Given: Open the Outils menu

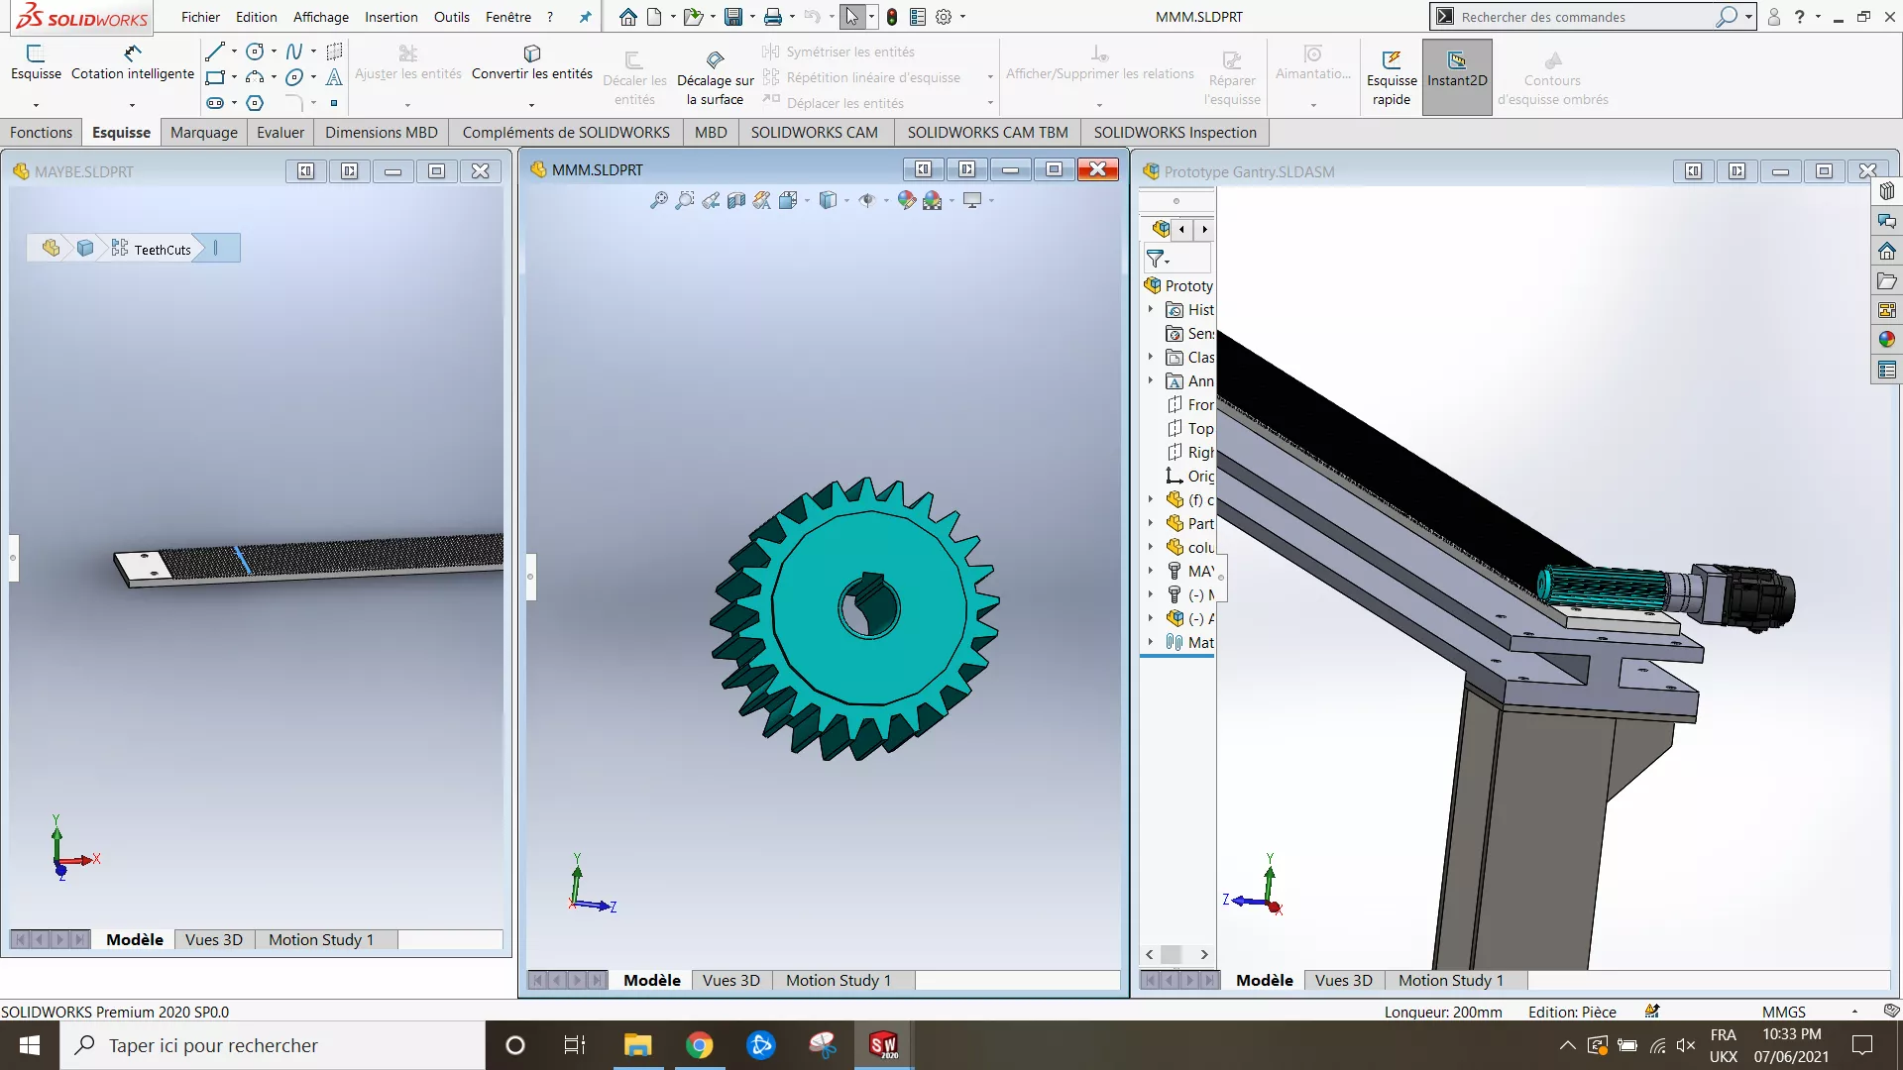Looking at the screenshot, I should click(x=451, y=17).
